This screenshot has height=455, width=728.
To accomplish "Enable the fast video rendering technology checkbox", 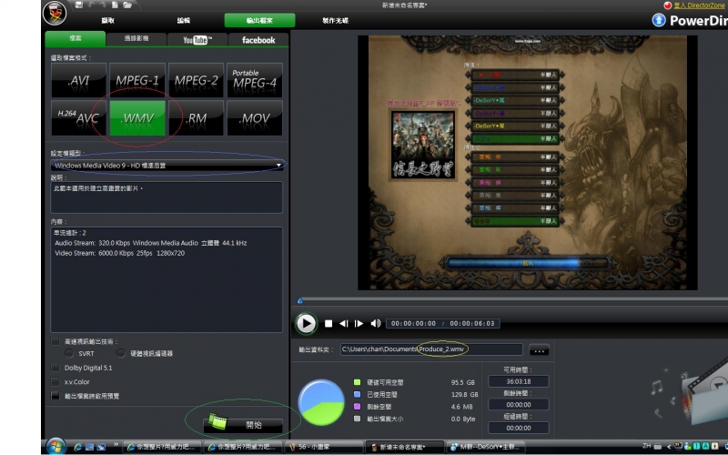I will coord(56,342).
